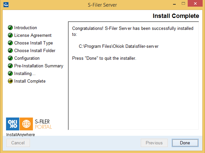This screenshot has height=153, width=205.
Task: Click the green check next to Configuration
Action: click(10, 58)
